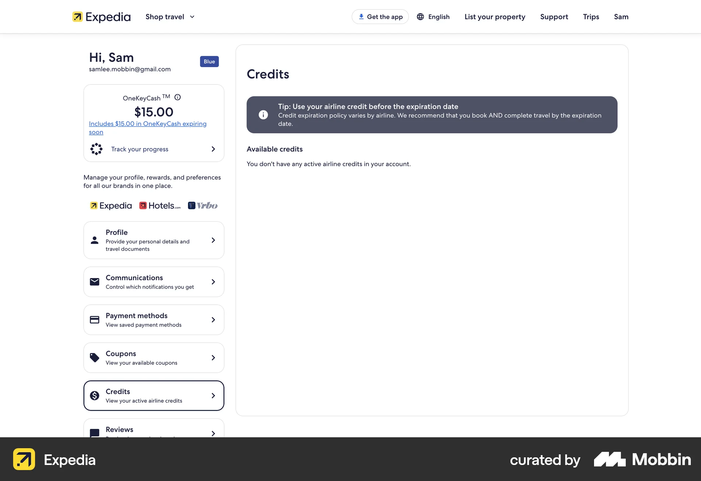Click the Vrbo brand logo
The width and height of the screenshot is (701, 481).
[202, 205]
